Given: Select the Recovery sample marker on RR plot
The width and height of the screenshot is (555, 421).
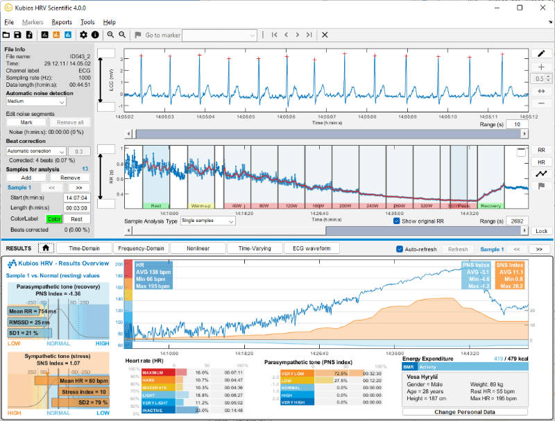Looking at the screenshot, I should tap(490, 205).
